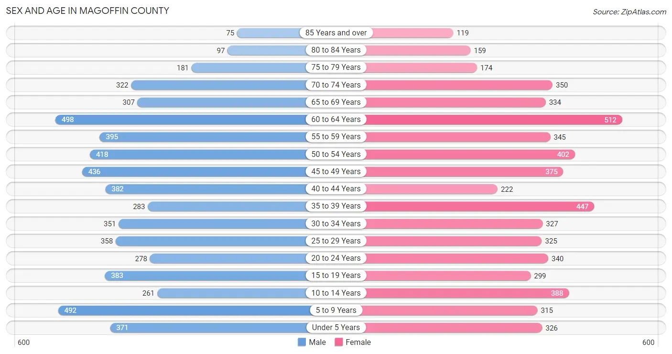The height and width of the screenshot is (354, 672).
Task: Toggle the Female legend label
Action: pos(358,342)
